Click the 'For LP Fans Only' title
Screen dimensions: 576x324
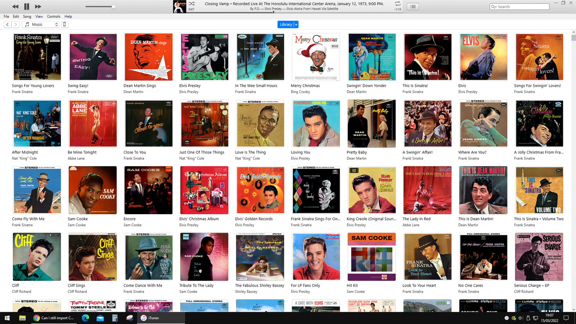coord(306,285)
